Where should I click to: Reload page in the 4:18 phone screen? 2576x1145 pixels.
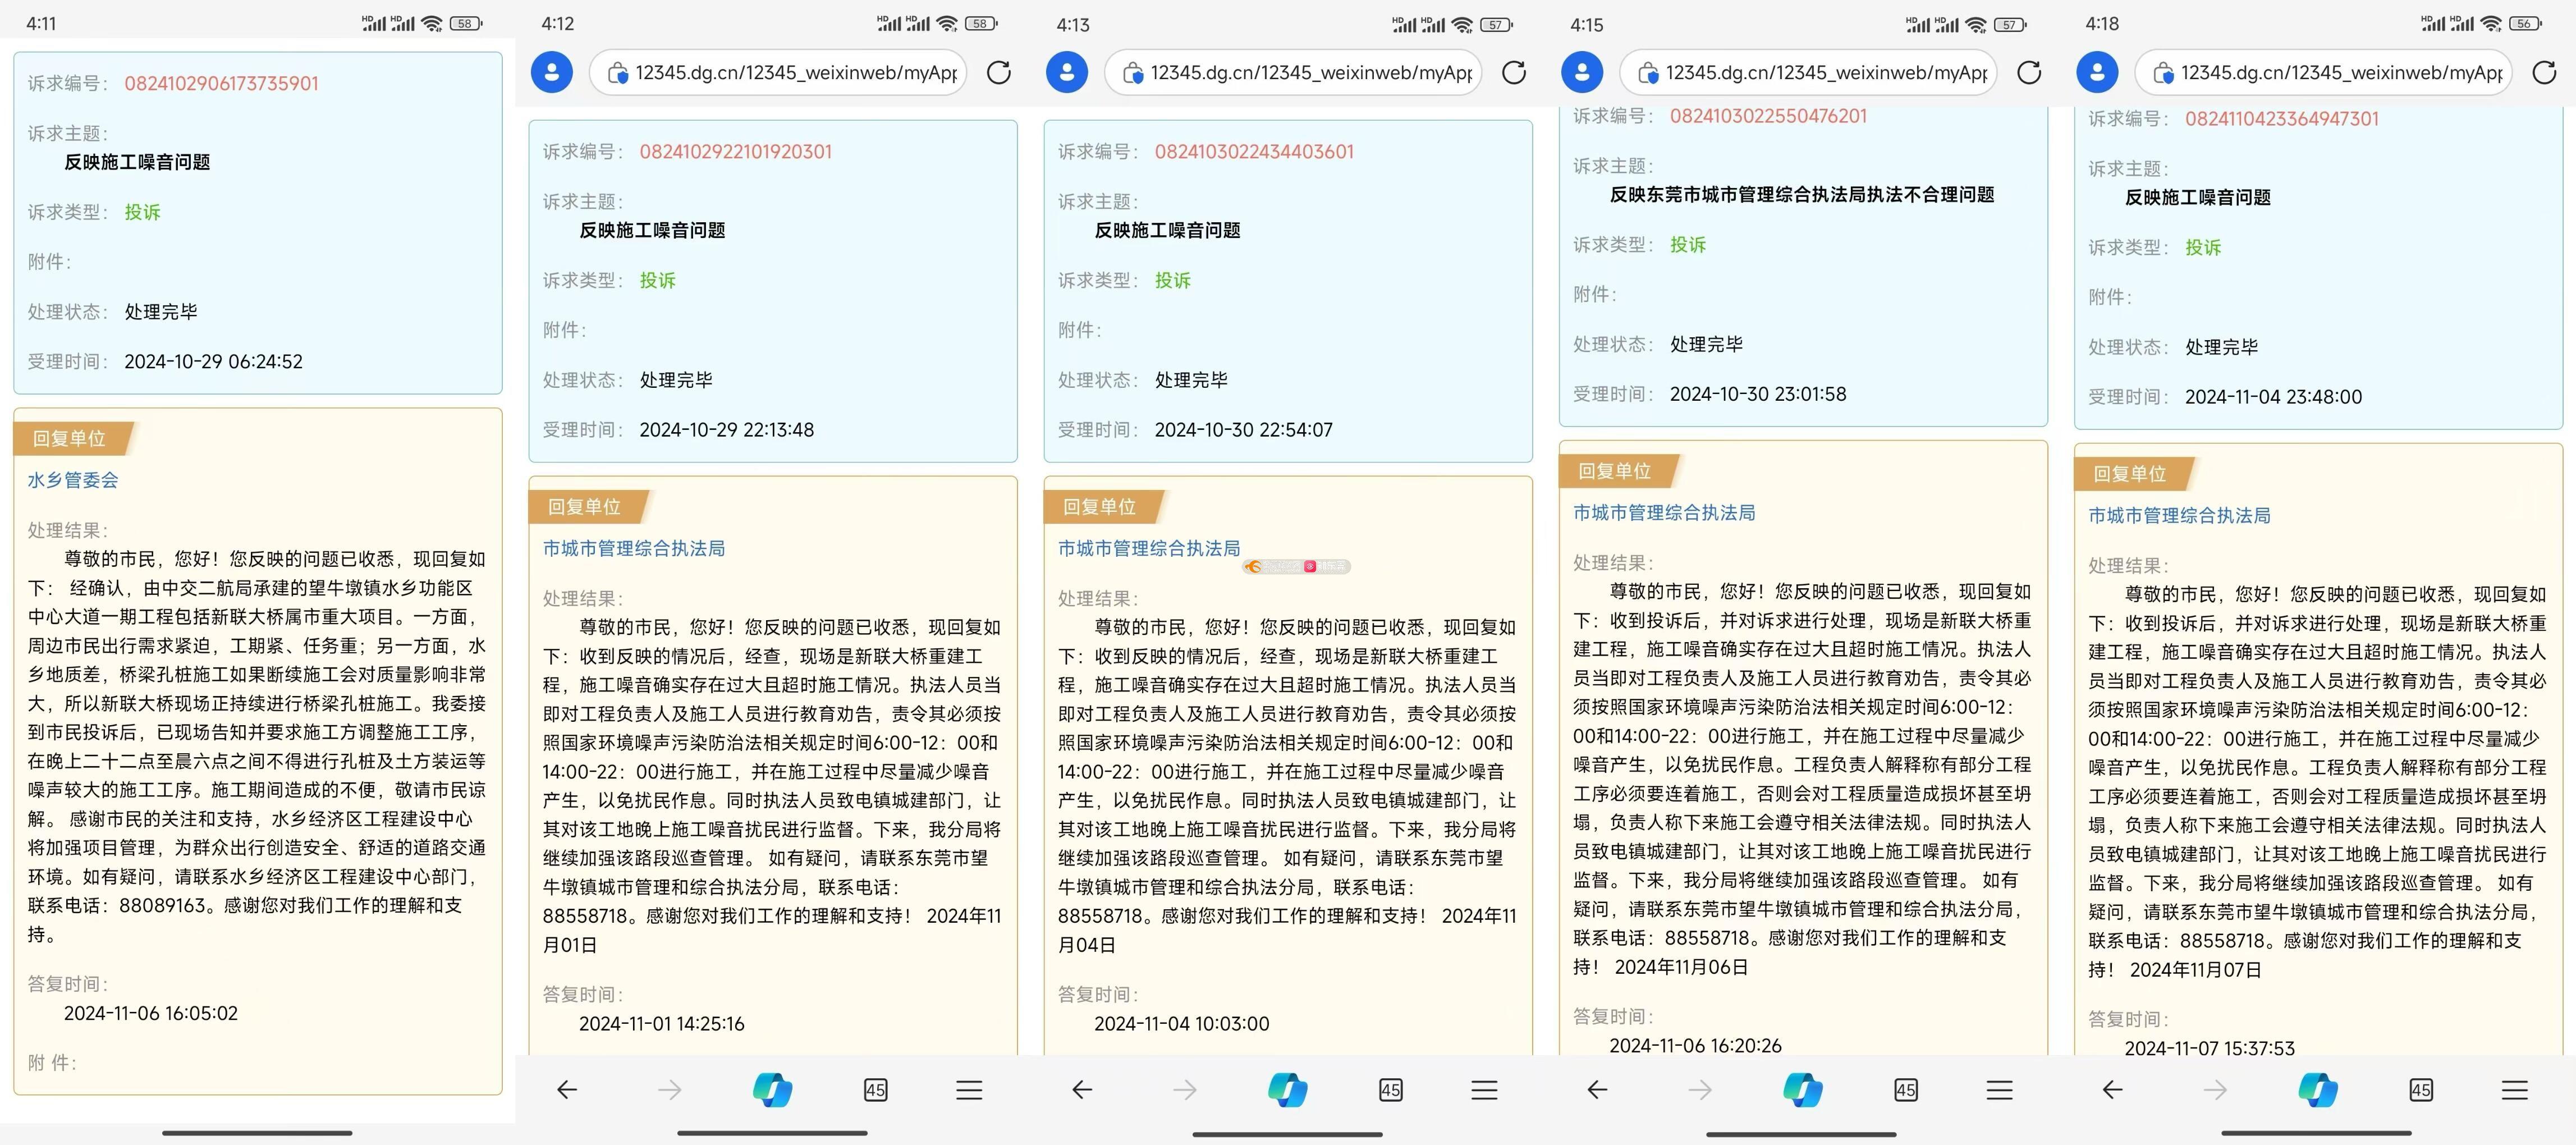(2544, 72)
